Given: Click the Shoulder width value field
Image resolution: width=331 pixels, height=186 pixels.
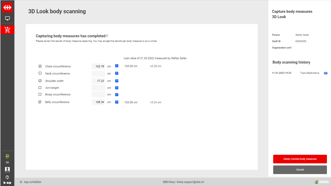Looking at the screenshot, I should [99, 81].
